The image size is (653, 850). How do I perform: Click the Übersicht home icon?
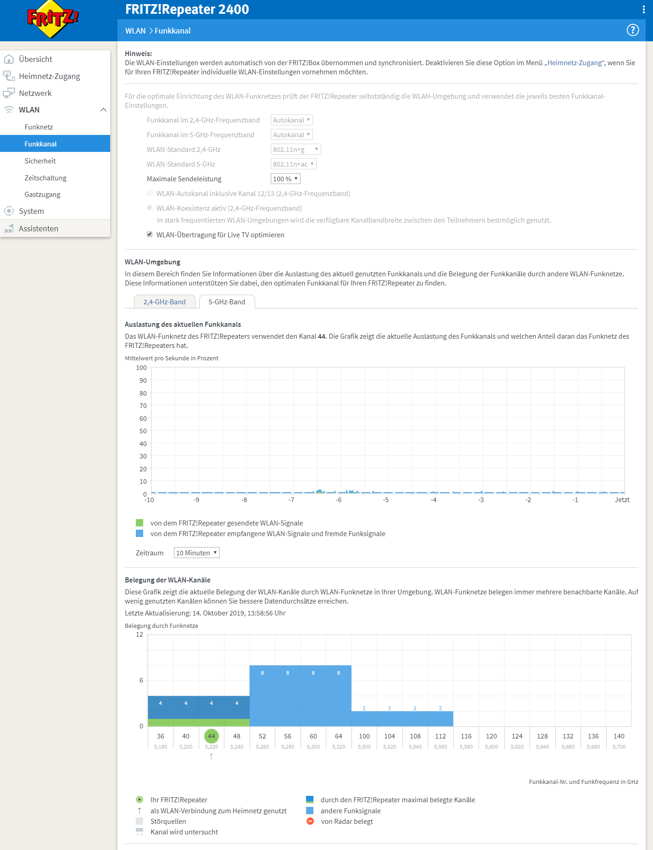[9, 59]
